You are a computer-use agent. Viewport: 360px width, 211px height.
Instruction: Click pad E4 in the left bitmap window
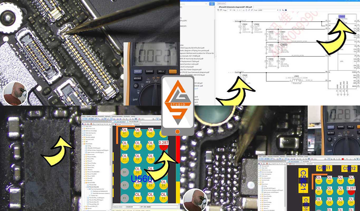tap(164, 185)
